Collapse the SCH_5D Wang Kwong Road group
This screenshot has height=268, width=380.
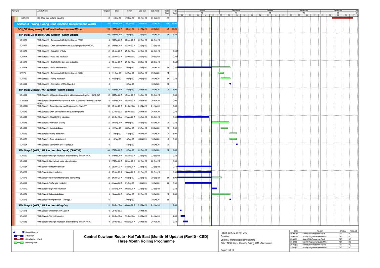pyautogui.click(x=50, y=29)
